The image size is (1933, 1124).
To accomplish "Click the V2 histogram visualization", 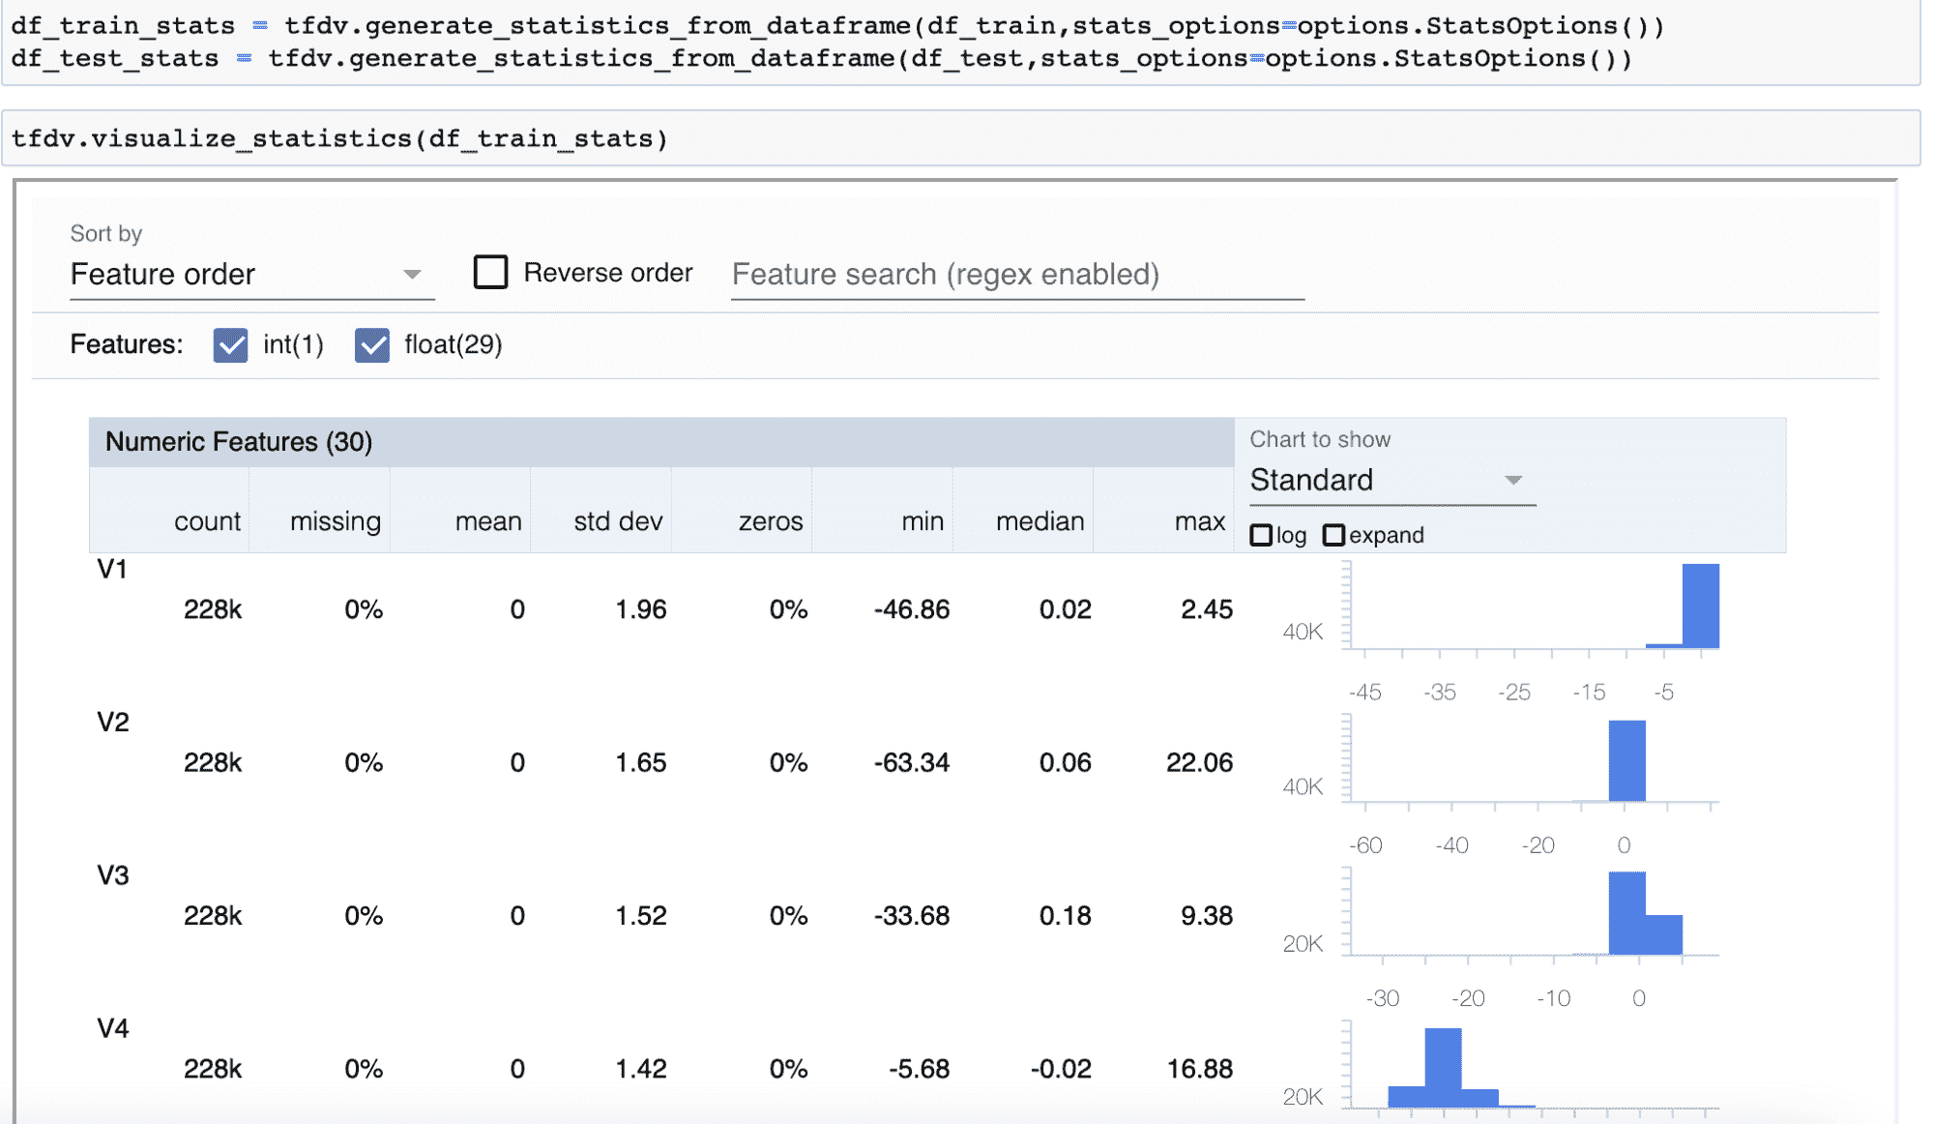I will coord(1538,762).
